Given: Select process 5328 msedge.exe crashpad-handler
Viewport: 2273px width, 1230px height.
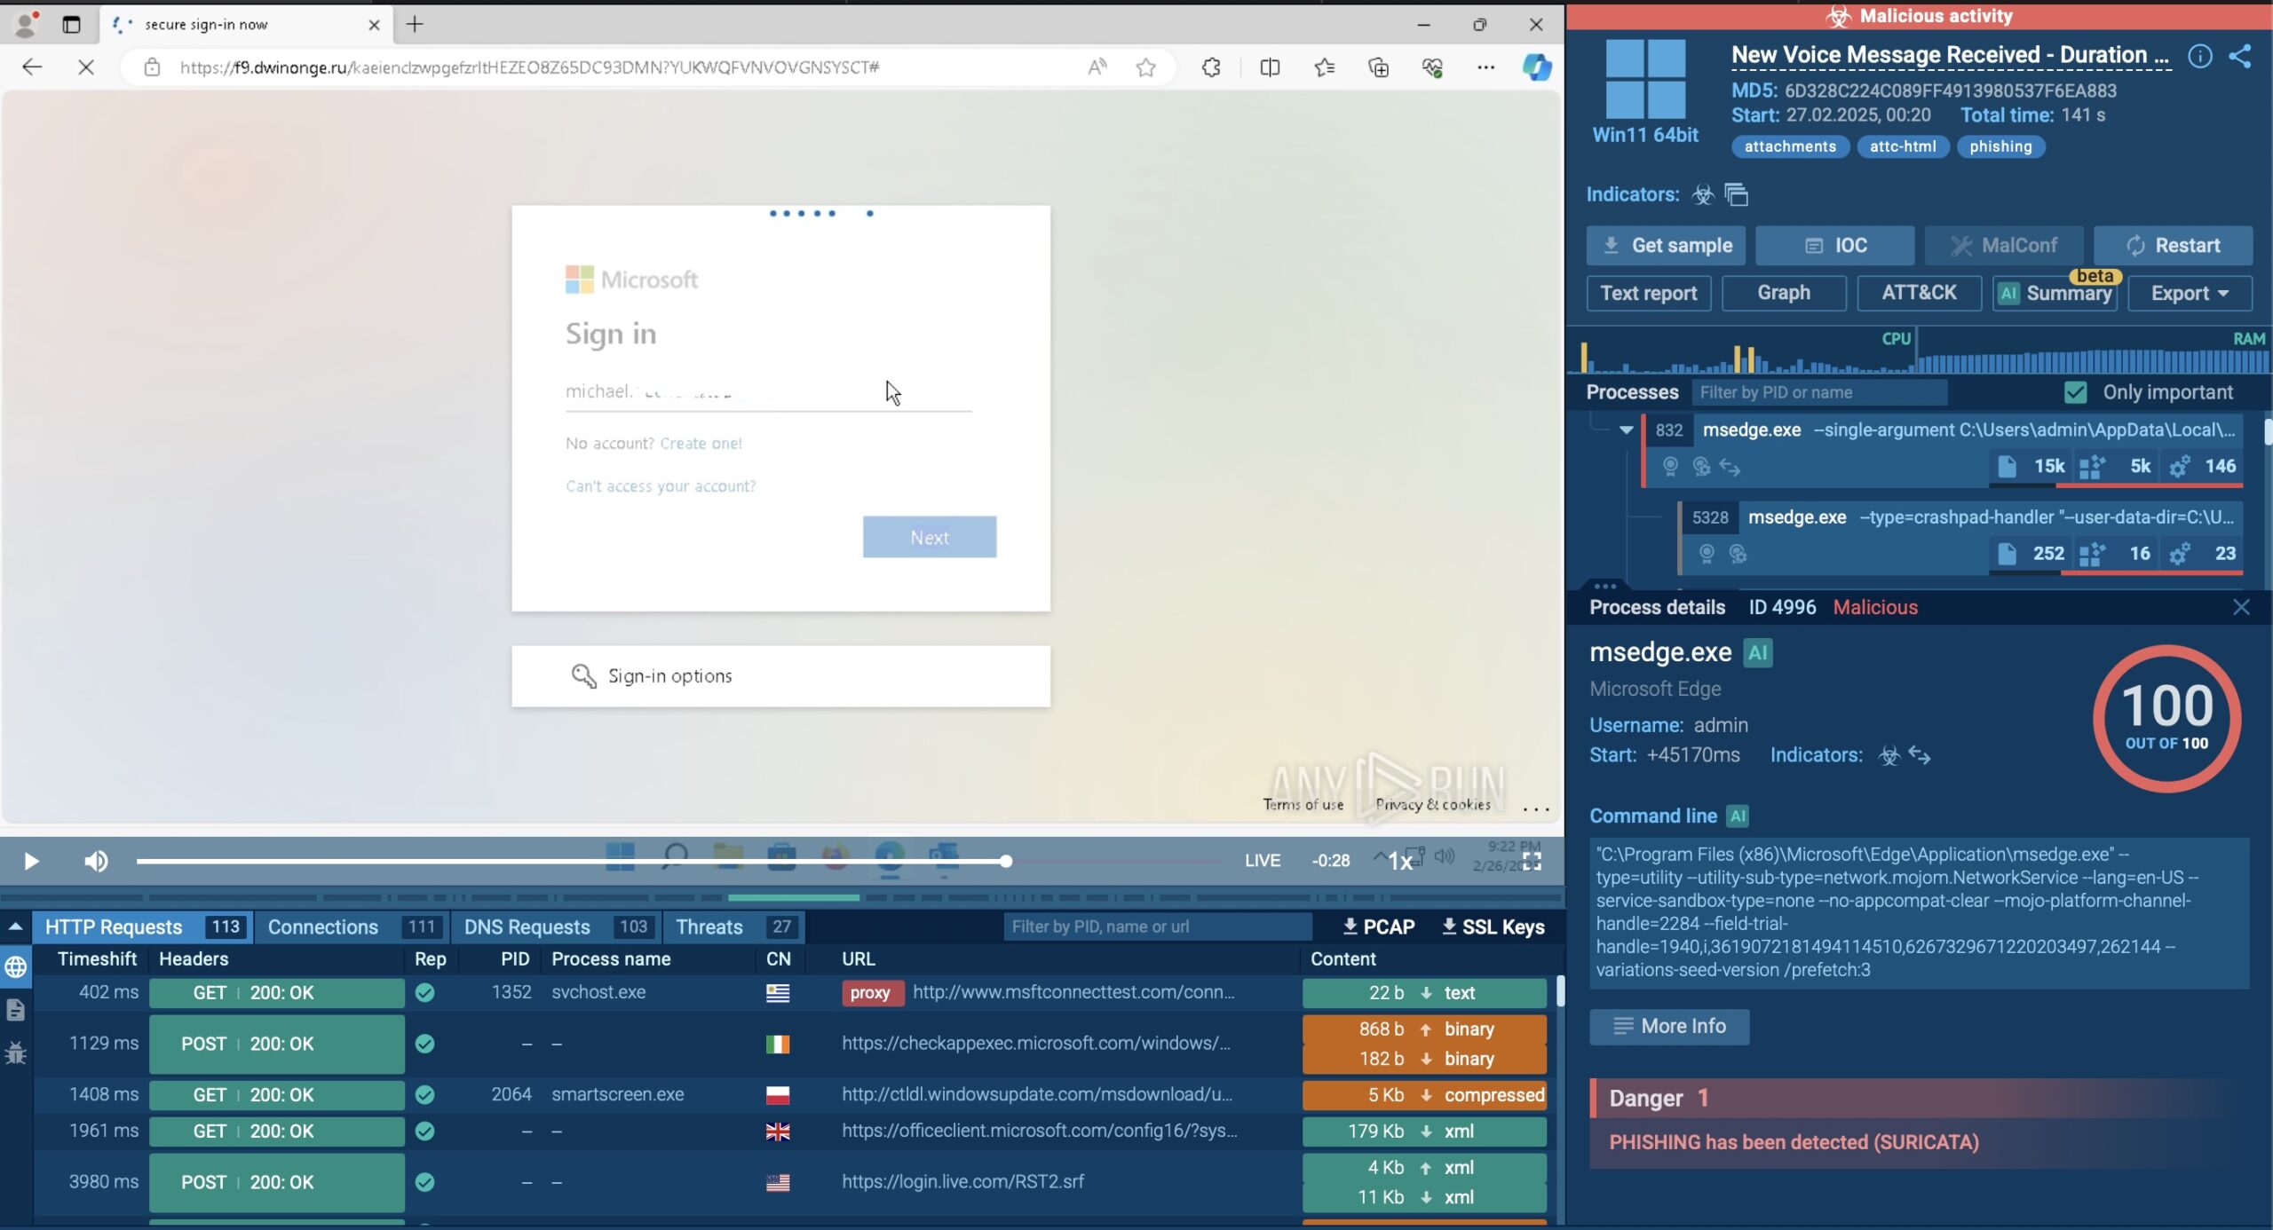Looking at the screenshot, I should click(1962, 536).
